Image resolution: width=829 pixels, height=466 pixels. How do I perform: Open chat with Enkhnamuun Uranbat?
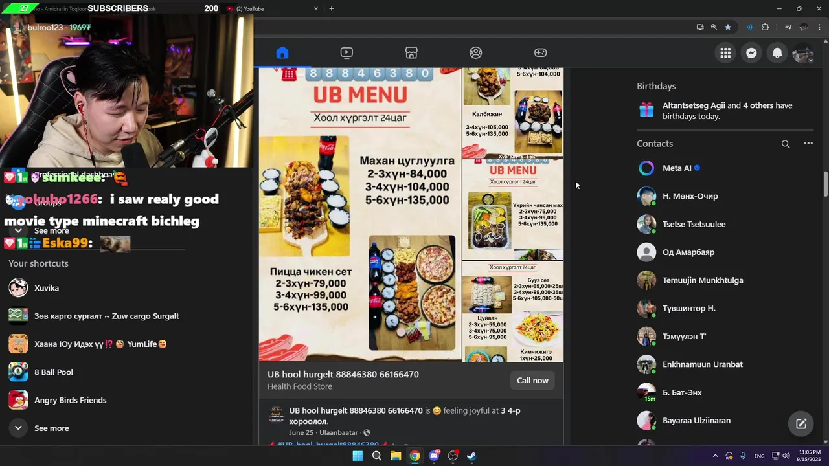click(725, 364)
